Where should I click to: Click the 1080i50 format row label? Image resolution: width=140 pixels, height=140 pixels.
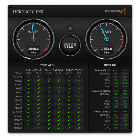[19, 89]
